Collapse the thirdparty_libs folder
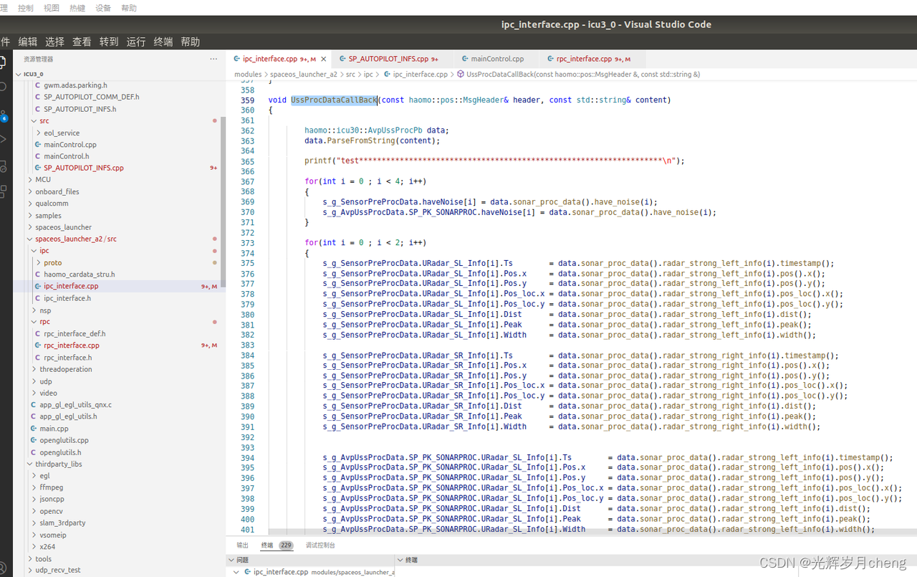This screenshot has width=917, height=577. (x=118, y=464)
